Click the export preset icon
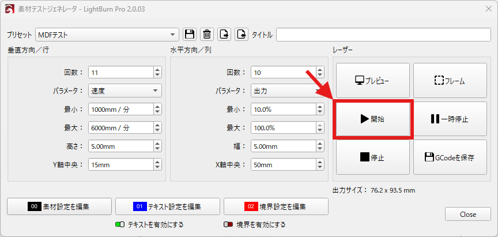The width and height of the screenshot is (498, 237). 242,35
